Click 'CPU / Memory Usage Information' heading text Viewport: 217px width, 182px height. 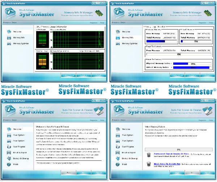click(x=51, y=27)
